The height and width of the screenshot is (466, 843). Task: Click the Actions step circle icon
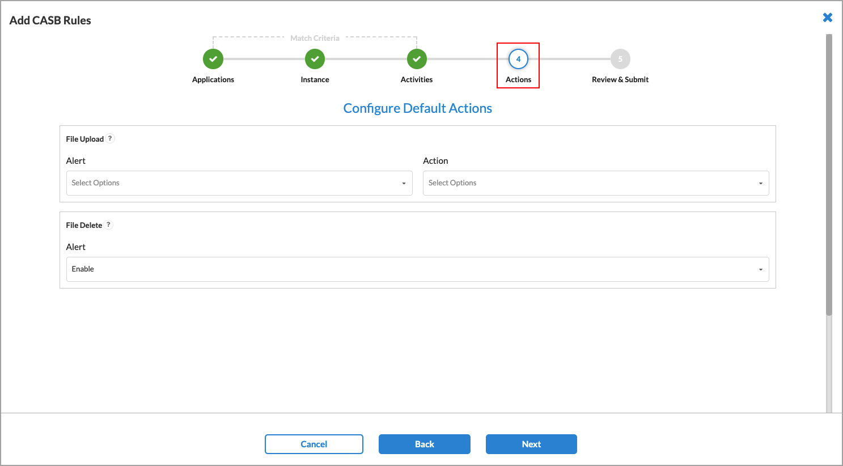[x=518, y=58]
